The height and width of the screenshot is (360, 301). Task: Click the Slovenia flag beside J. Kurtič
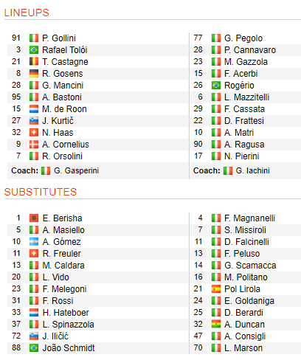click(34, 121)
